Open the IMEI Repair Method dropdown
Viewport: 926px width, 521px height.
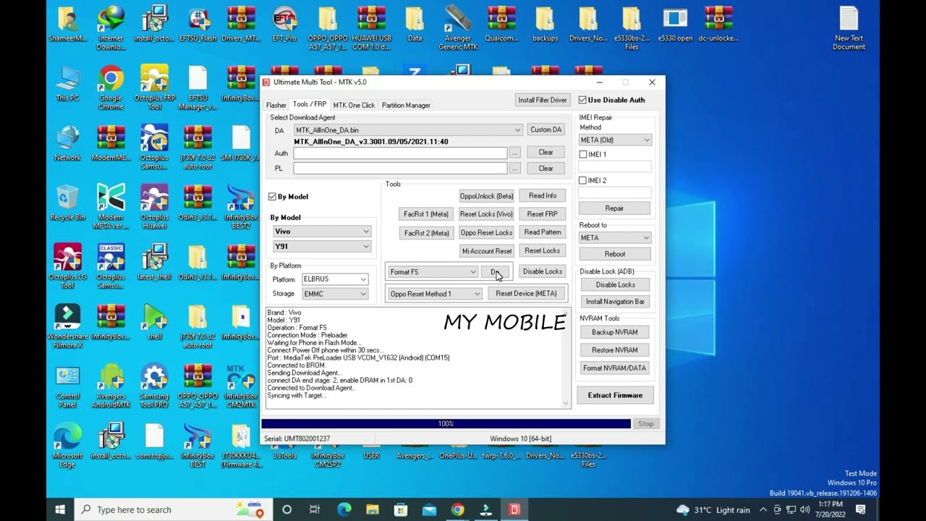615,140
